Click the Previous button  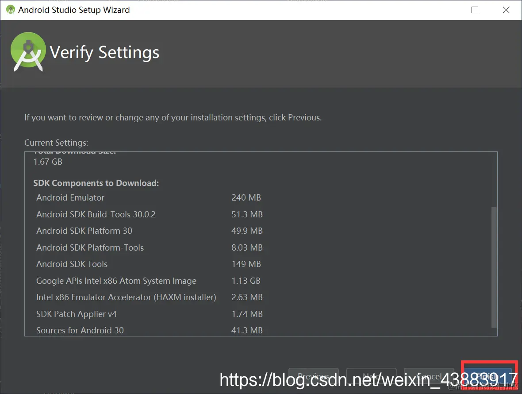pyautogui.click(x=314, y=377)
